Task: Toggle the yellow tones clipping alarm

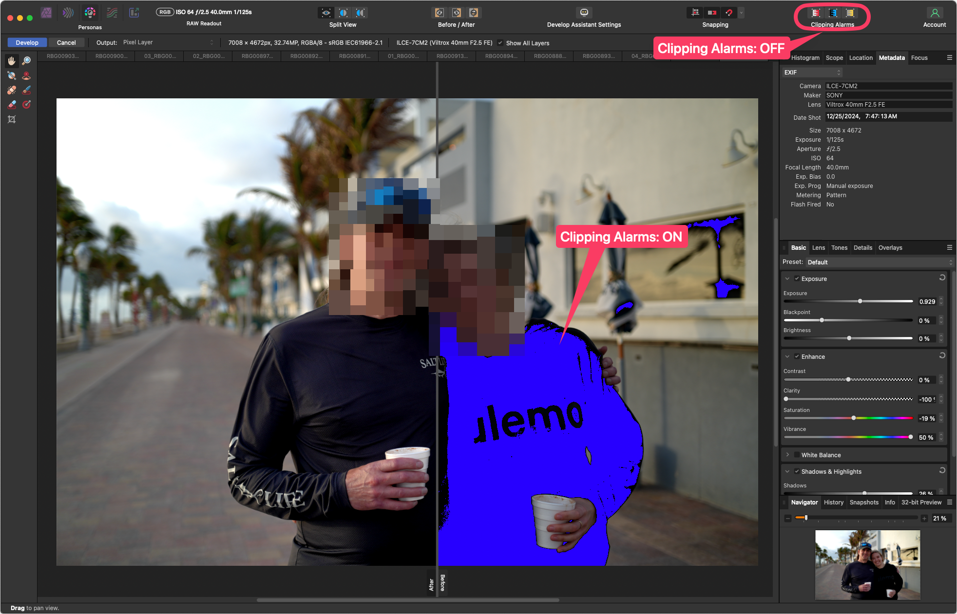Action: tap(850, 13)
